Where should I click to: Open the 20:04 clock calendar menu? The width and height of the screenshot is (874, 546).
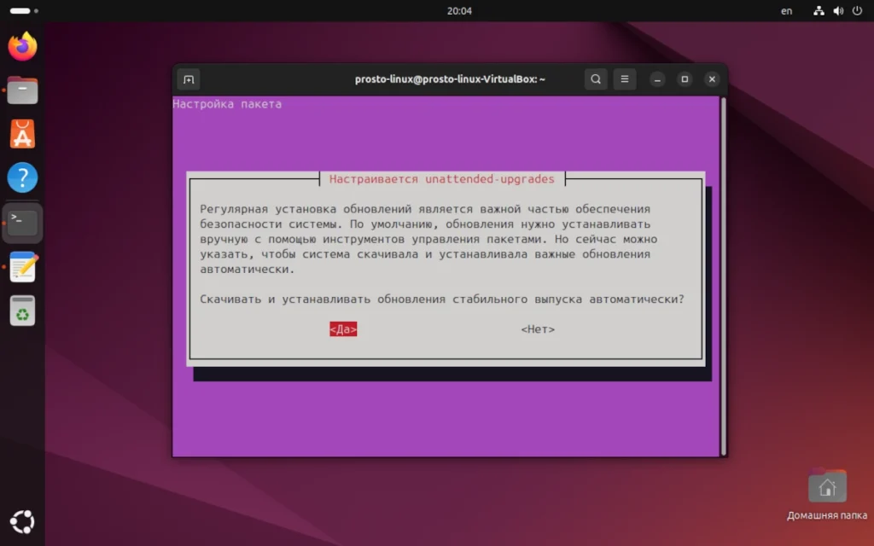pos(459,10)
